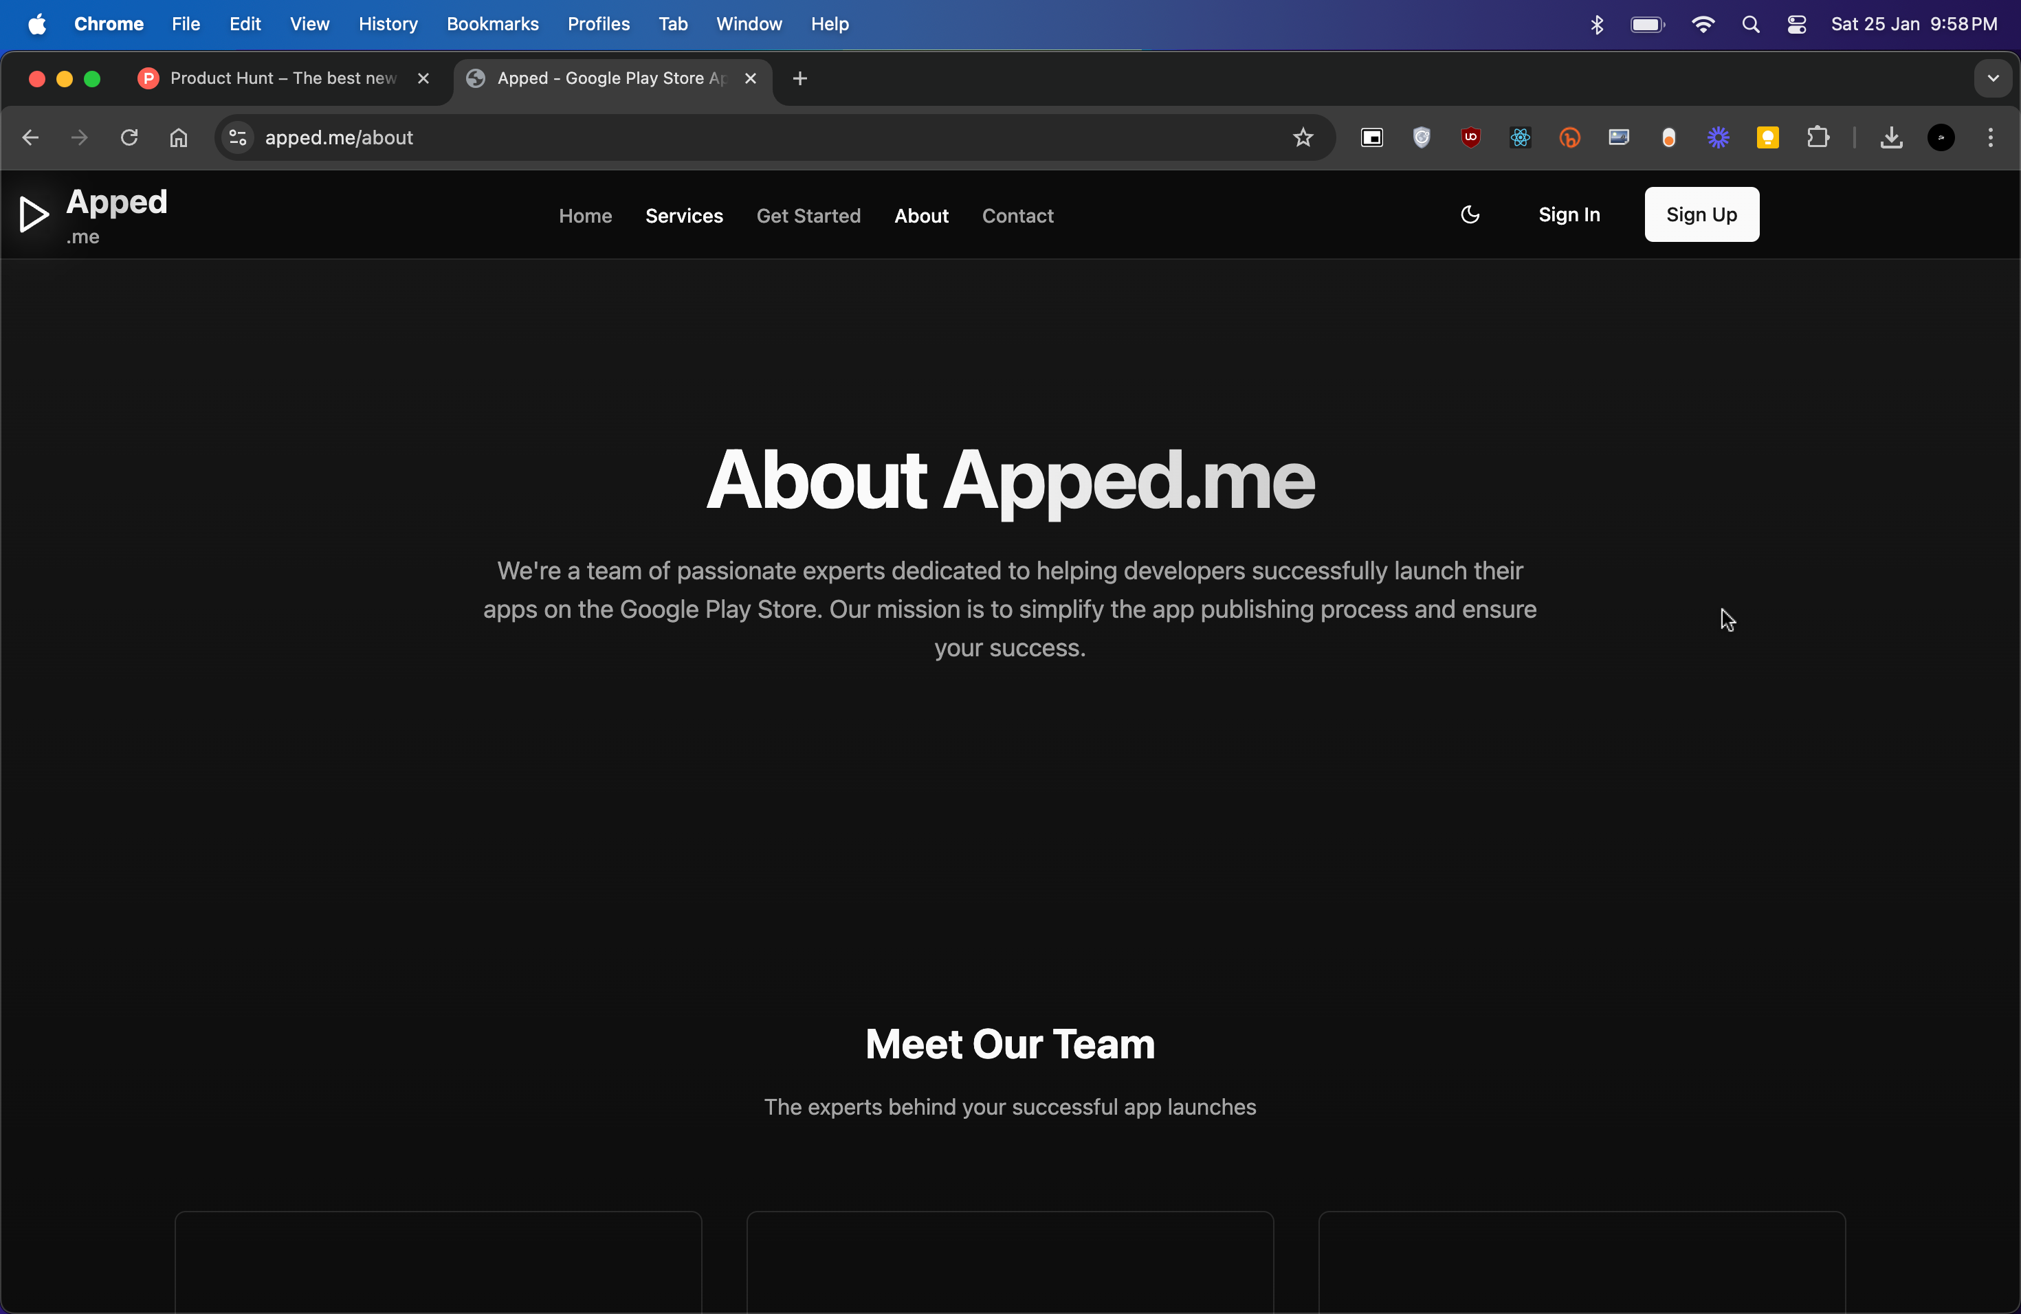
Task: Open the sidebar panel extension icon
Action: (x=1372, y=137)
